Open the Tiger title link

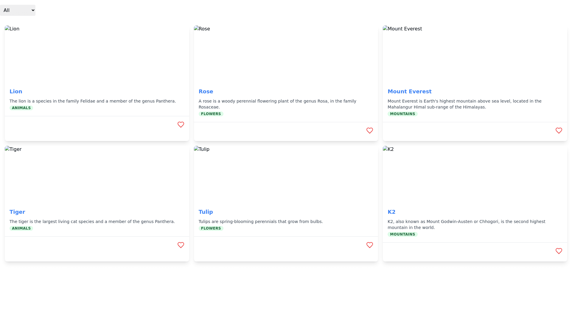tap(17, 212)
